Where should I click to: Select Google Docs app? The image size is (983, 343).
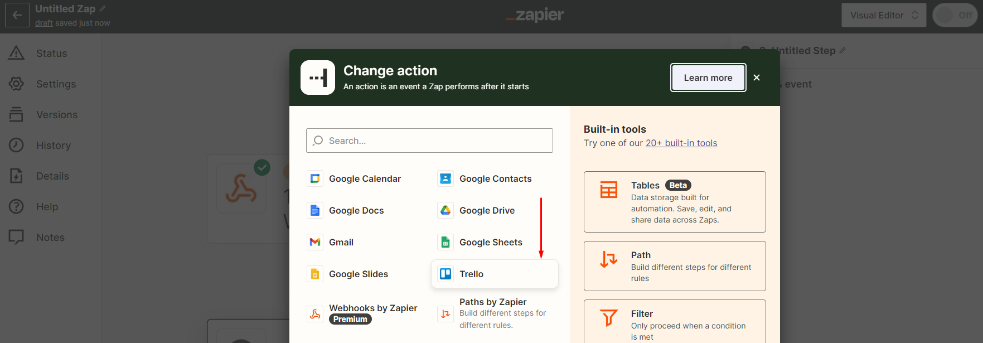[356, 210]
